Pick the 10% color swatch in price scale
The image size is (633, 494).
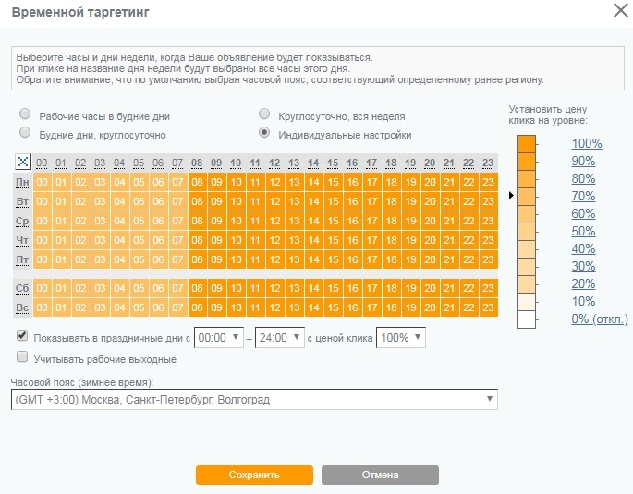tap(527, 302)
